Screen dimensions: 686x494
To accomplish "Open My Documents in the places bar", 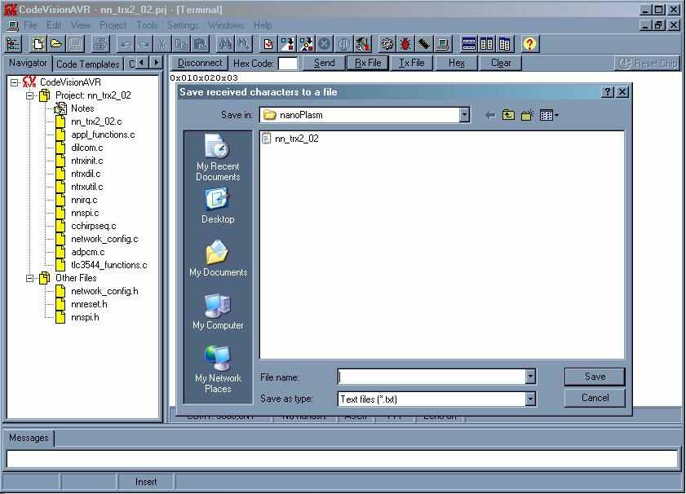I will click(x=218, y=258).
